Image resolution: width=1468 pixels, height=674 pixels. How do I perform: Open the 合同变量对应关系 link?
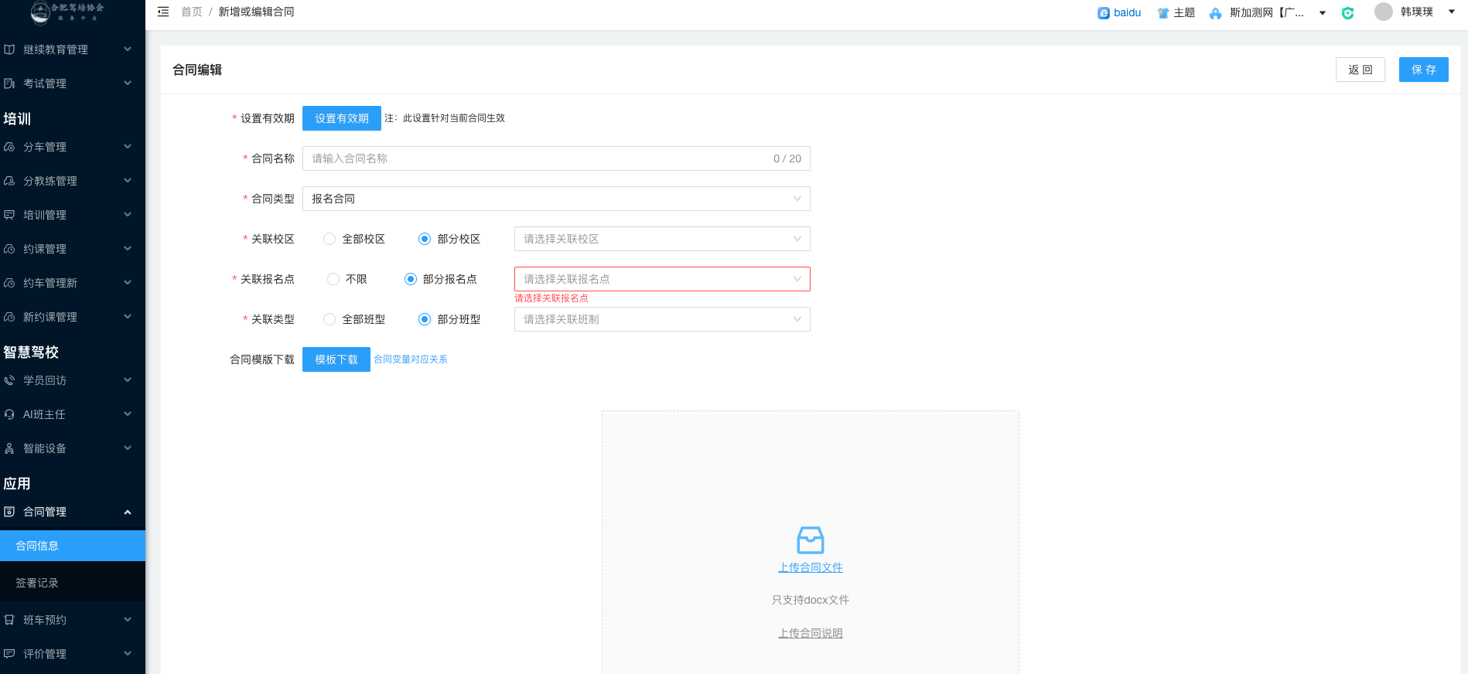pos(411,359)
